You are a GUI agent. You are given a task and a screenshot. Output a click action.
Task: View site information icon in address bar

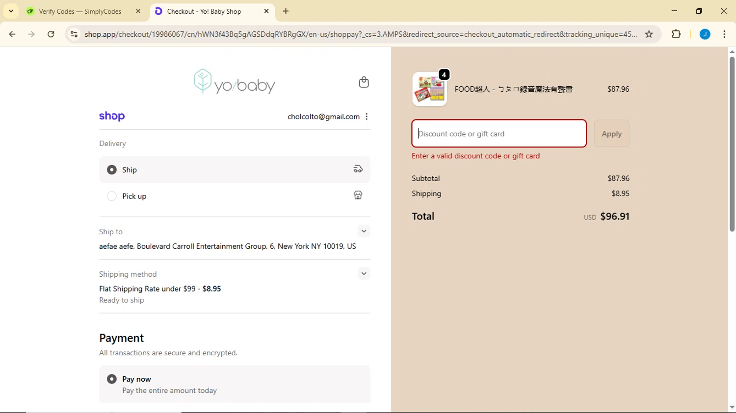(x=74, y=34)
